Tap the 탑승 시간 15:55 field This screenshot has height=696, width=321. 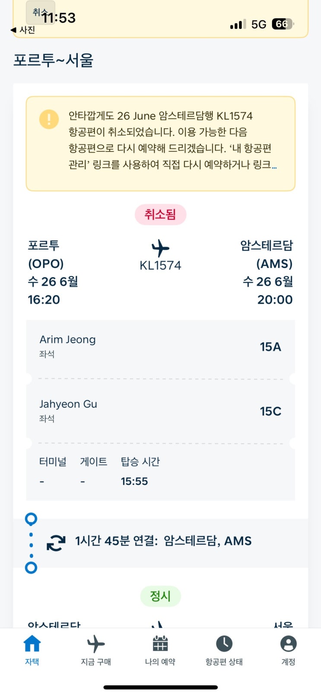pos(140,472)
